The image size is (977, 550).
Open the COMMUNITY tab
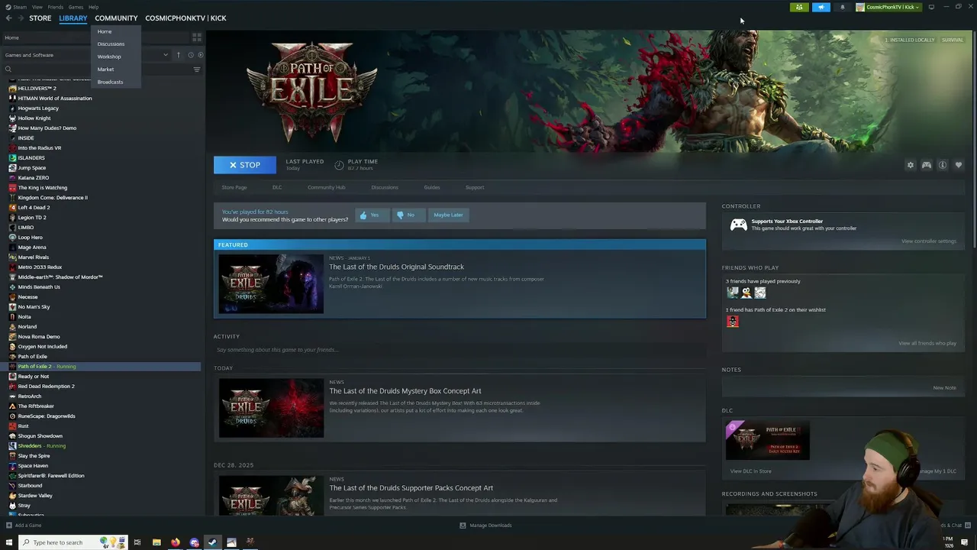pos(116,18)
